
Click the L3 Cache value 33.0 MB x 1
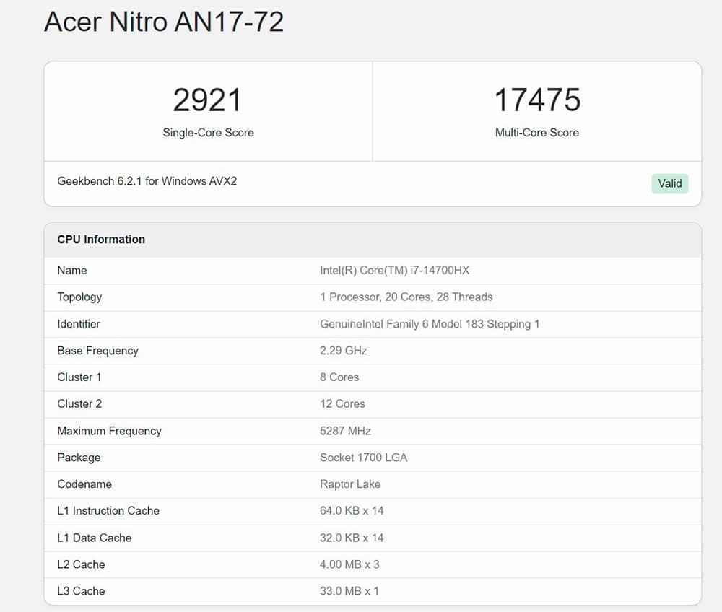click(x=349, y=591)
